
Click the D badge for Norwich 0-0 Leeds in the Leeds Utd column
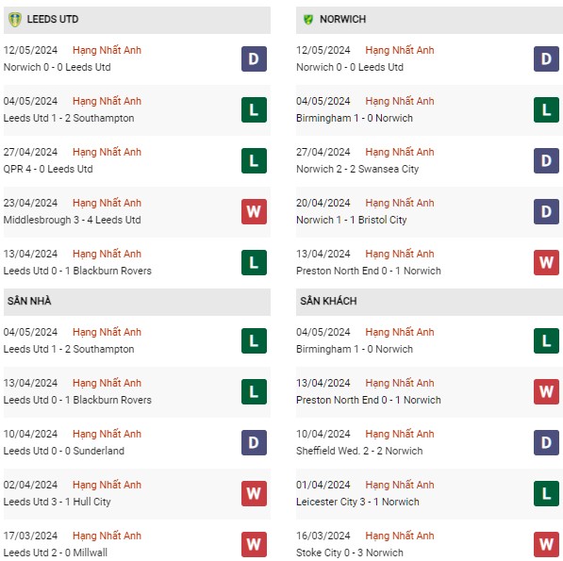(x=254, y=58)
